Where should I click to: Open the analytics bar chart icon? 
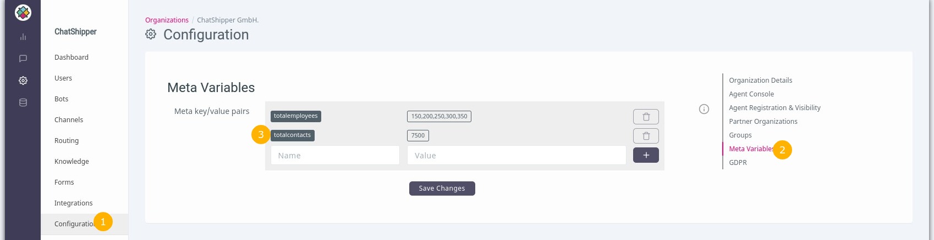pos(23,37)
